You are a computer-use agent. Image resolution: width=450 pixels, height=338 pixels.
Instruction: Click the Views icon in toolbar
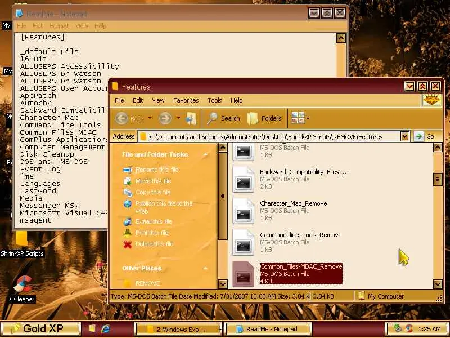[298, 118]
